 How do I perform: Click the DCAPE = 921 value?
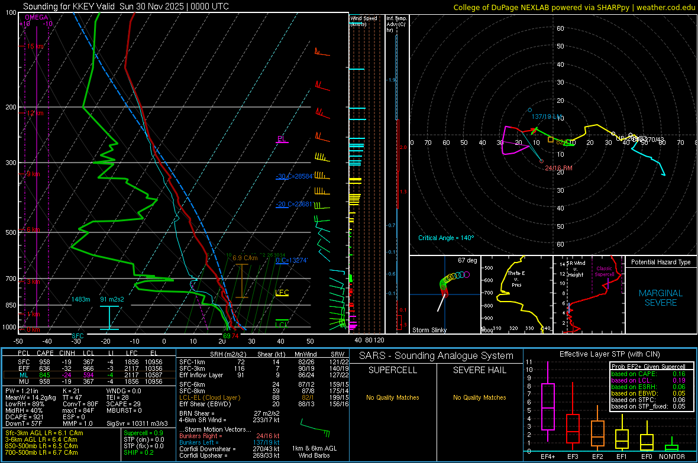click(x=24, y=417)
